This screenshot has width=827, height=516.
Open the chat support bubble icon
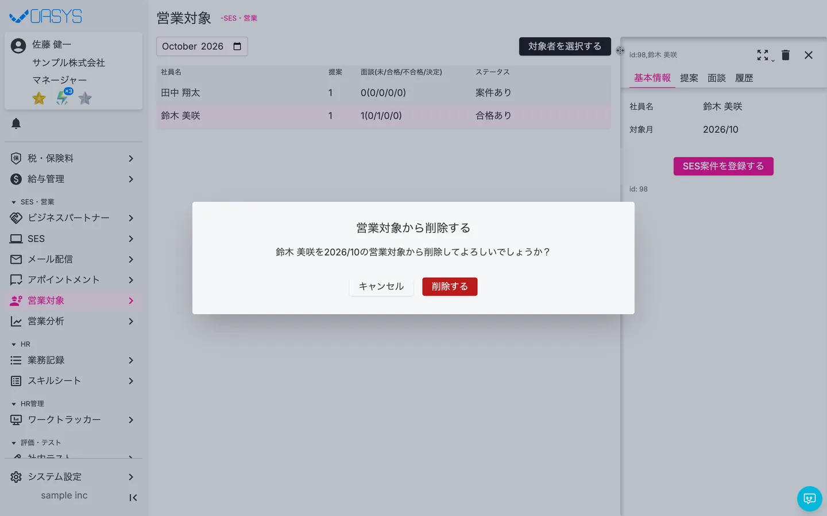point(810,499)
